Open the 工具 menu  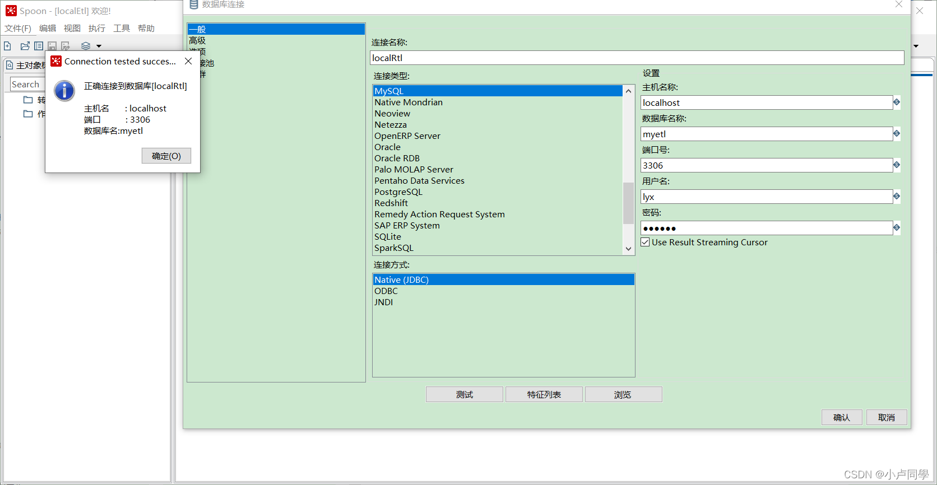click(122, 29)
